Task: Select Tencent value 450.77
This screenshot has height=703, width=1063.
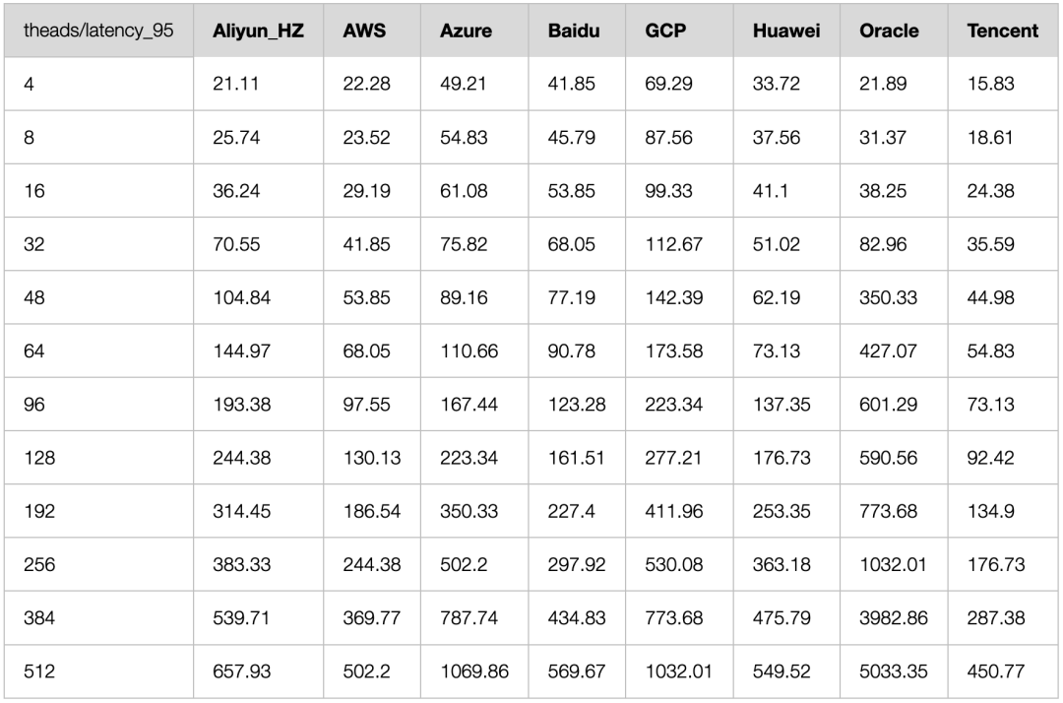Action: tap(1003, 671)
